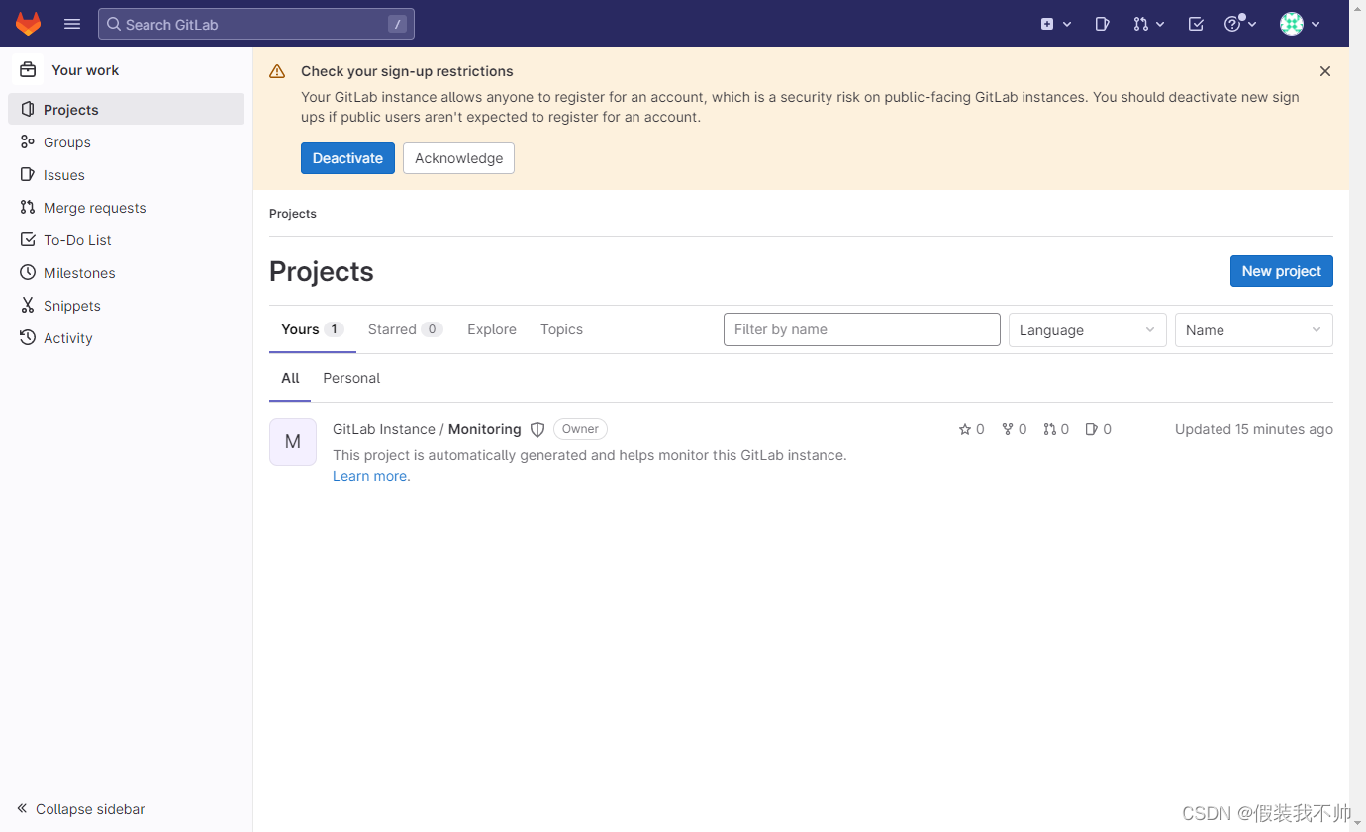Screen dimensions: 1366x832
Task: Open merge requests dropdown in top bar
Action: point(1148,24)
